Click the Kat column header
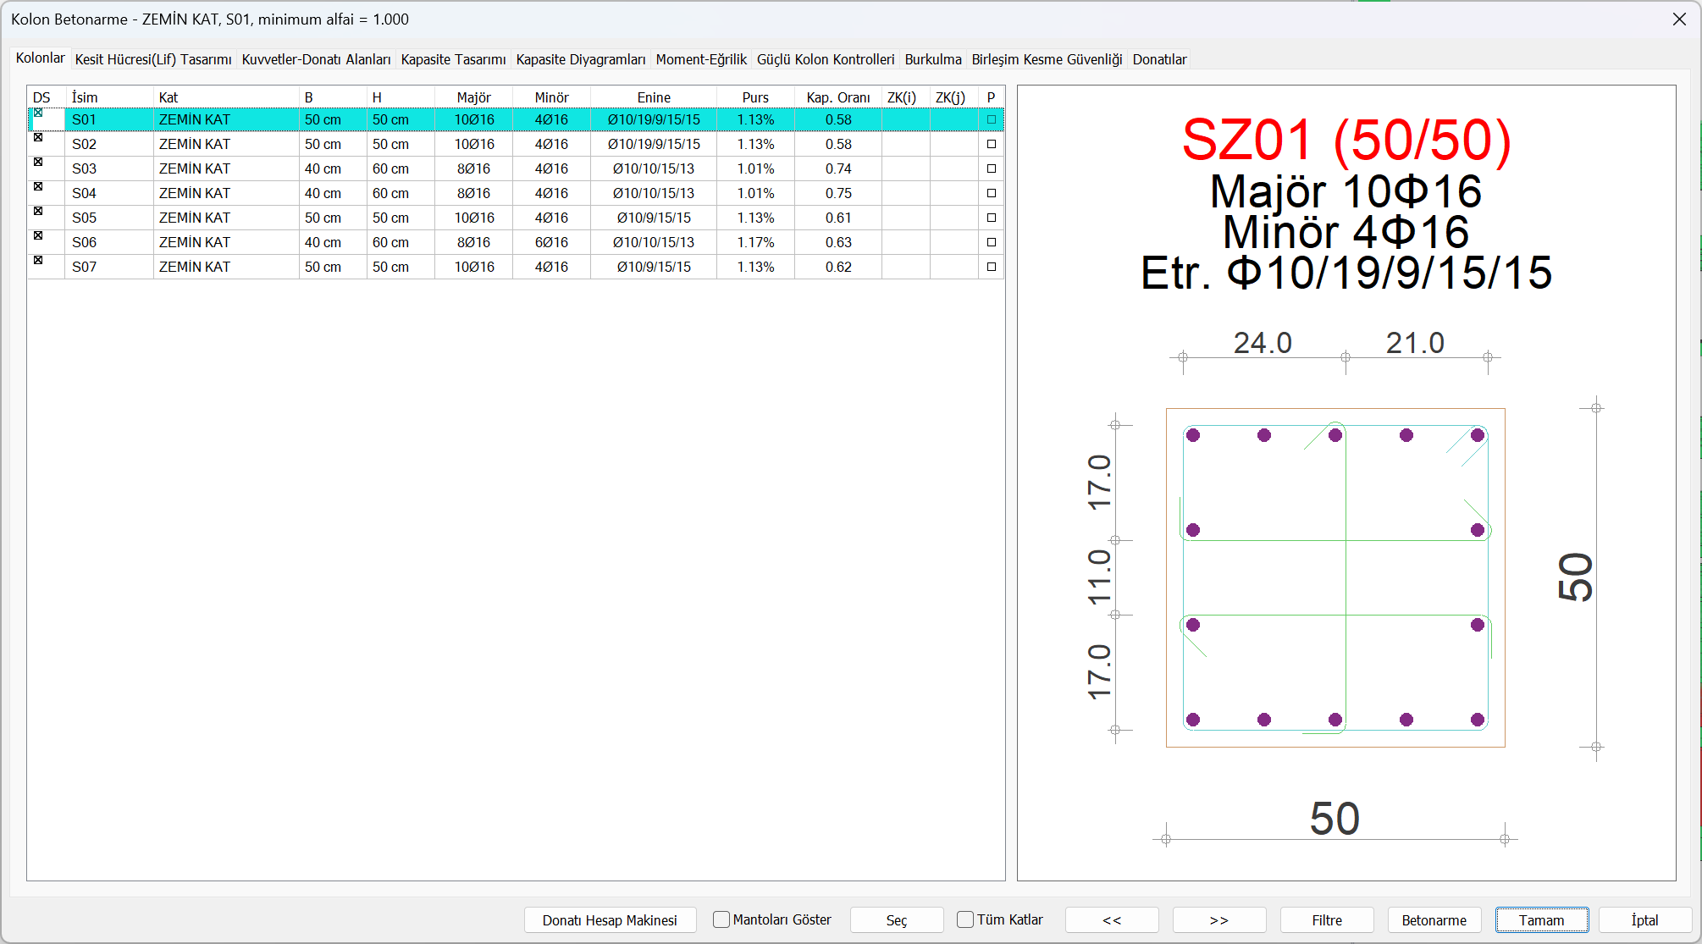The height and width of the screenshot is (944, 1702). coord(226,97)
